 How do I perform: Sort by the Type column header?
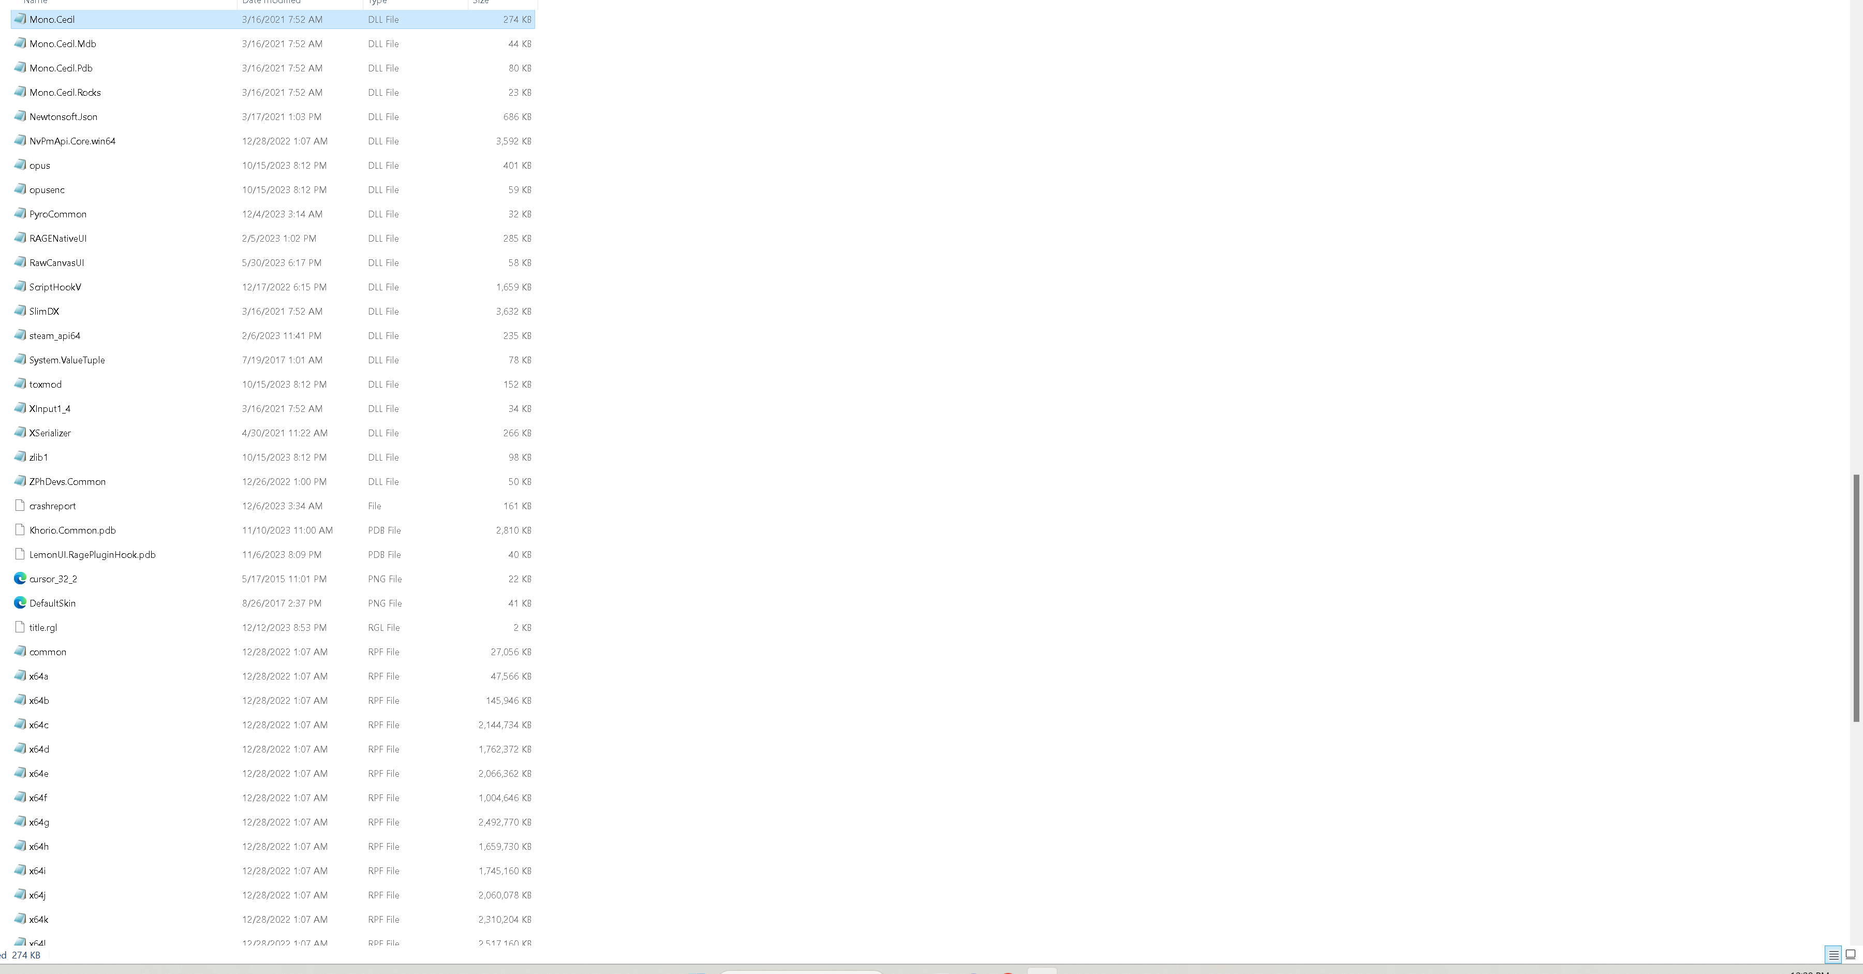click(x=378, y=2)
